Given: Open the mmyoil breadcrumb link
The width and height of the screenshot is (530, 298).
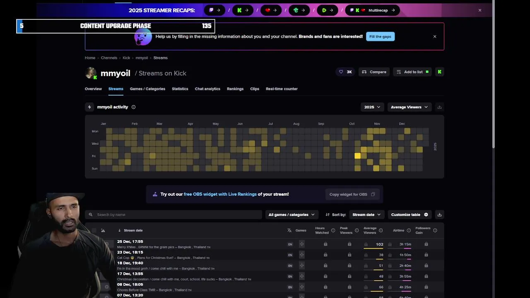Looking at the screenshot, I should (x=142, y=58).
